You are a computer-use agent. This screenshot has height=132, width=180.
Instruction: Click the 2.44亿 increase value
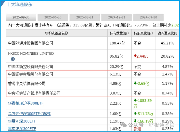pyautogui.click(x=142, y=56)
